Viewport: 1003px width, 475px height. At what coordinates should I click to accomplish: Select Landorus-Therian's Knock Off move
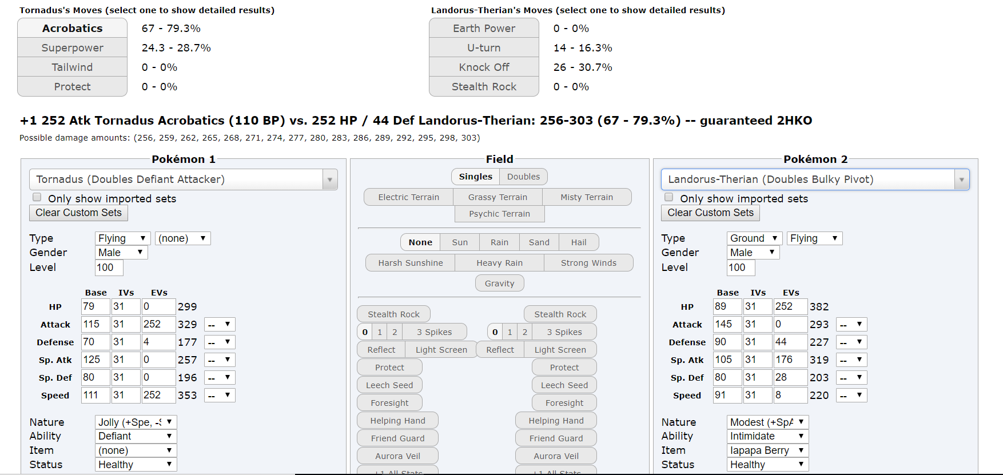click(x=484, y=67)
